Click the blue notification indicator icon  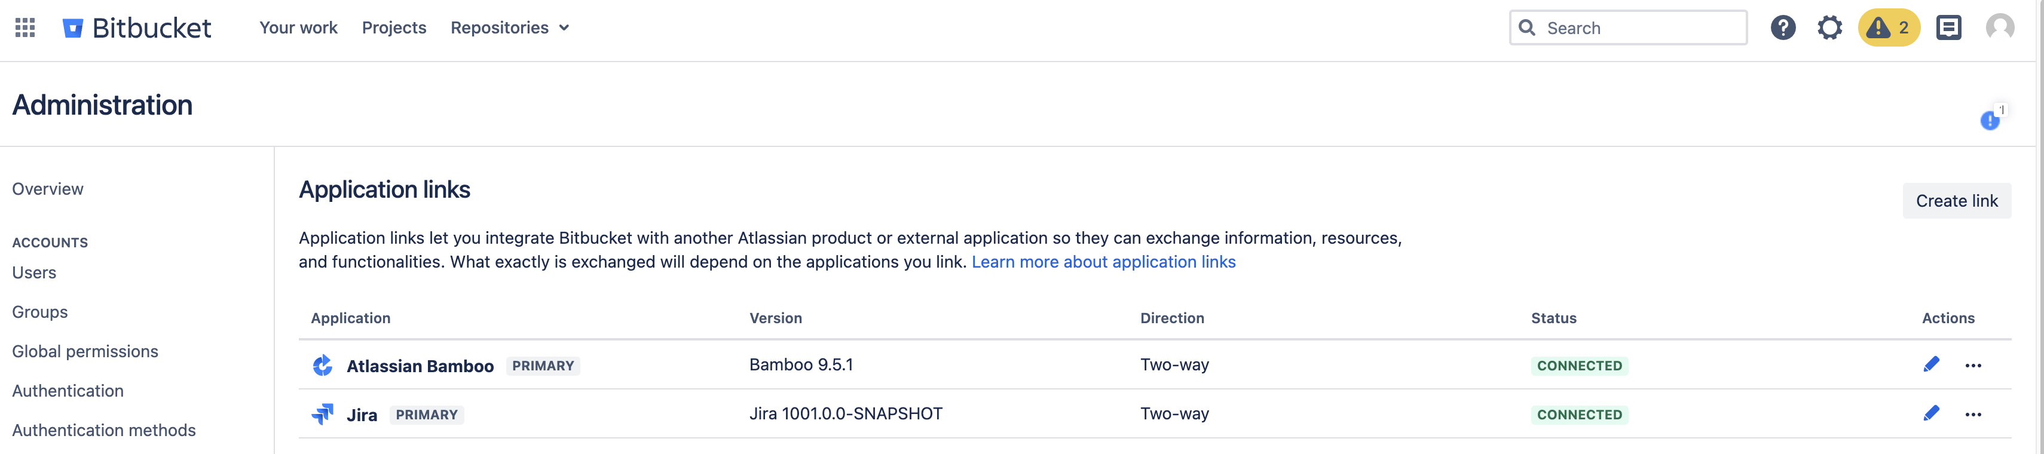pyautogui.click(x=1989, y=121)
